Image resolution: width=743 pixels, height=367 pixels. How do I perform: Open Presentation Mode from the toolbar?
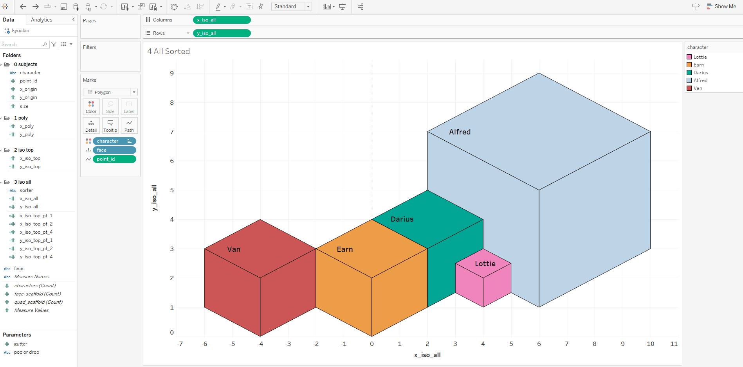(x=343, y=7)
